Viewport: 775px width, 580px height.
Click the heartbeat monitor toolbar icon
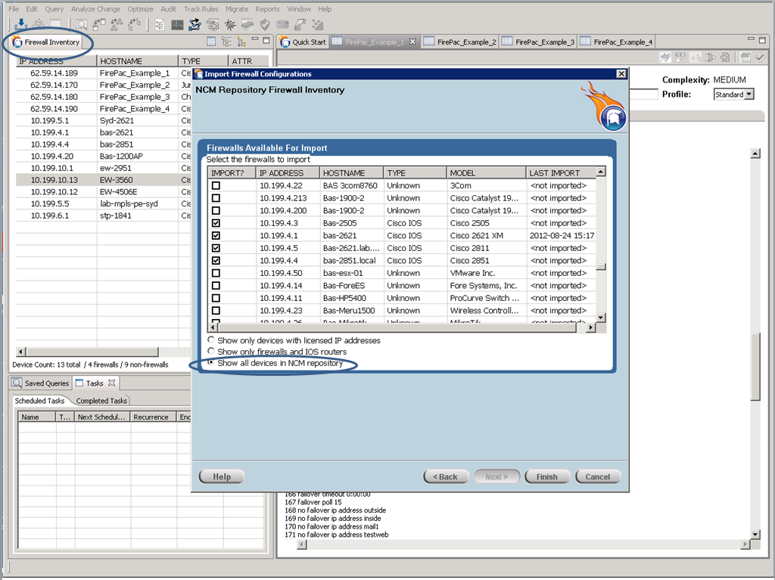click(177, 25)
